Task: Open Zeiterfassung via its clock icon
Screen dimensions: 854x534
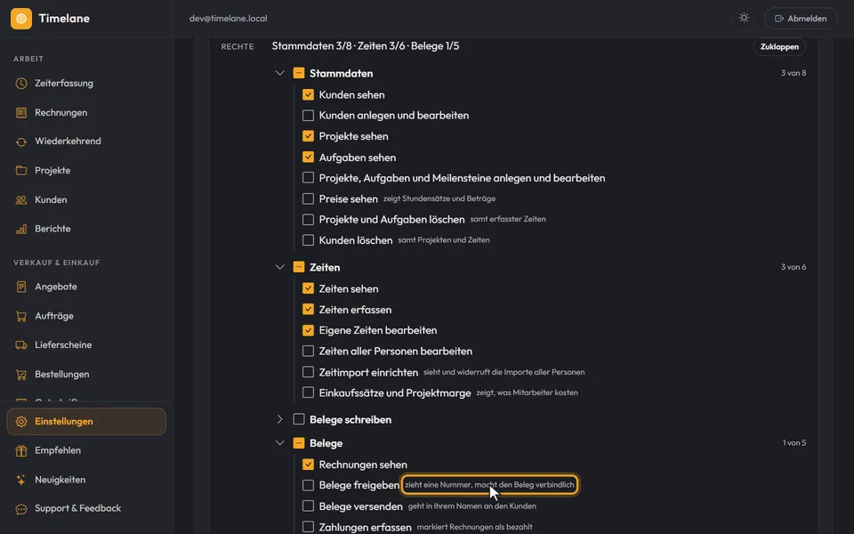Action: click(x=21, y=84)
